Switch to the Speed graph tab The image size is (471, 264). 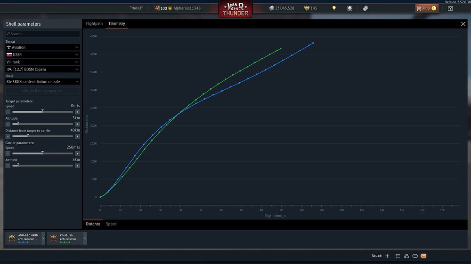coord(111,224)
